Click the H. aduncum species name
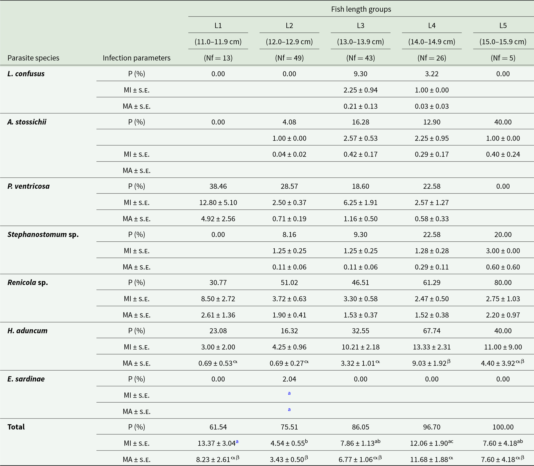 tap(27, 331)
